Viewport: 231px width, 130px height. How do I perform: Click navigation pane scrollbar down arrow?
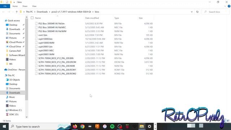[x=26, y=117]
